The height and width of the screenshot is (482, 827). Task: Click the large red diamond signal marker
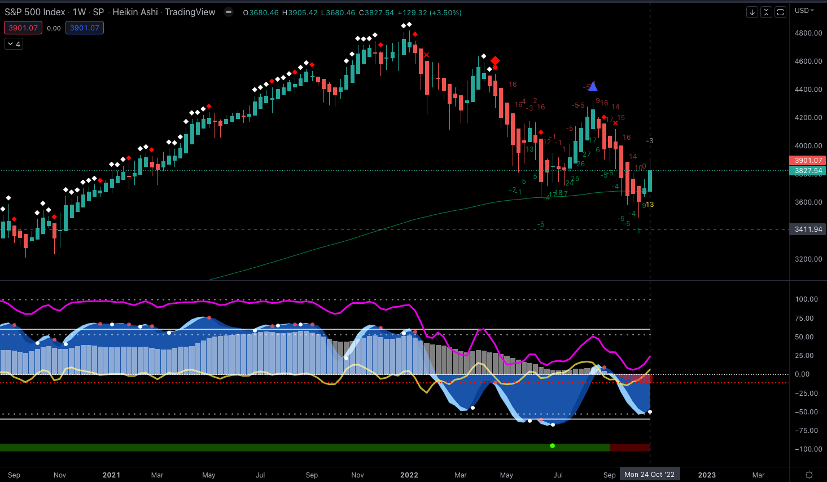coord(495,60)
